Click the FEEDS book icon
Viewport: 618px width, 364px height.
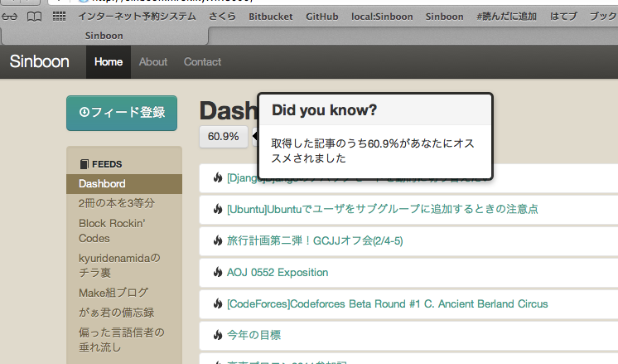pos(84,164)
